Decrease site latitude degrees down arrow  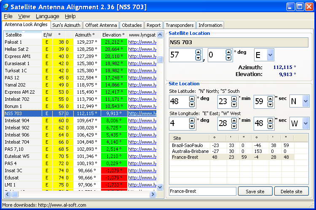192,104
